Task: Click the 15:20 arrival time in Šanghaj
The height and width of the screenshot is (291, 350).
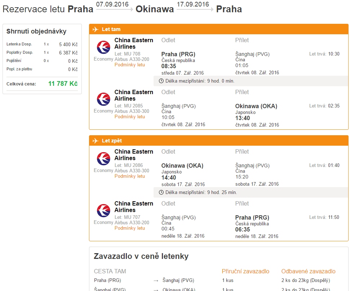Action: (x=242, y=177)
